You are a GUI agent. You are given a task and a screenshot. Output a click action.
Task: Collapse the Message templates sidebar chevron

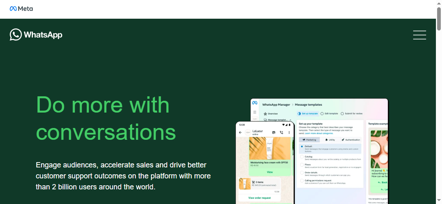point(291,120)
